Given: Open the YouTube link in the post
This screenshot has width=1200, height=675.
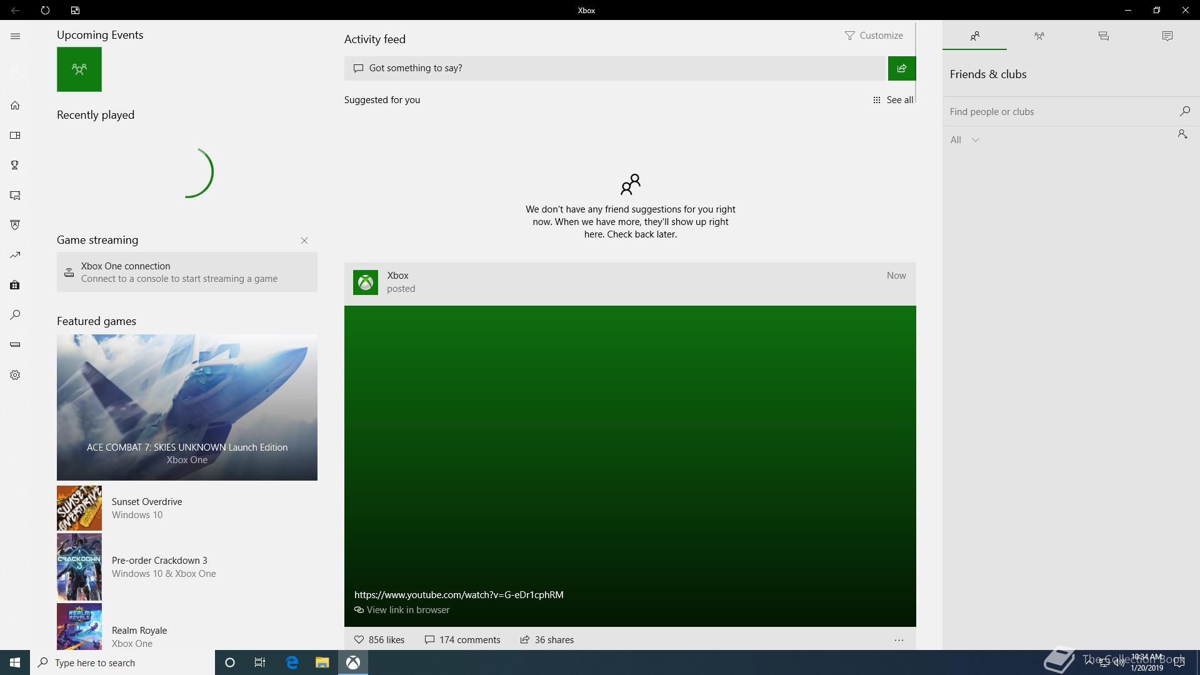Looking at the screenshot, I should pos(459,595).
